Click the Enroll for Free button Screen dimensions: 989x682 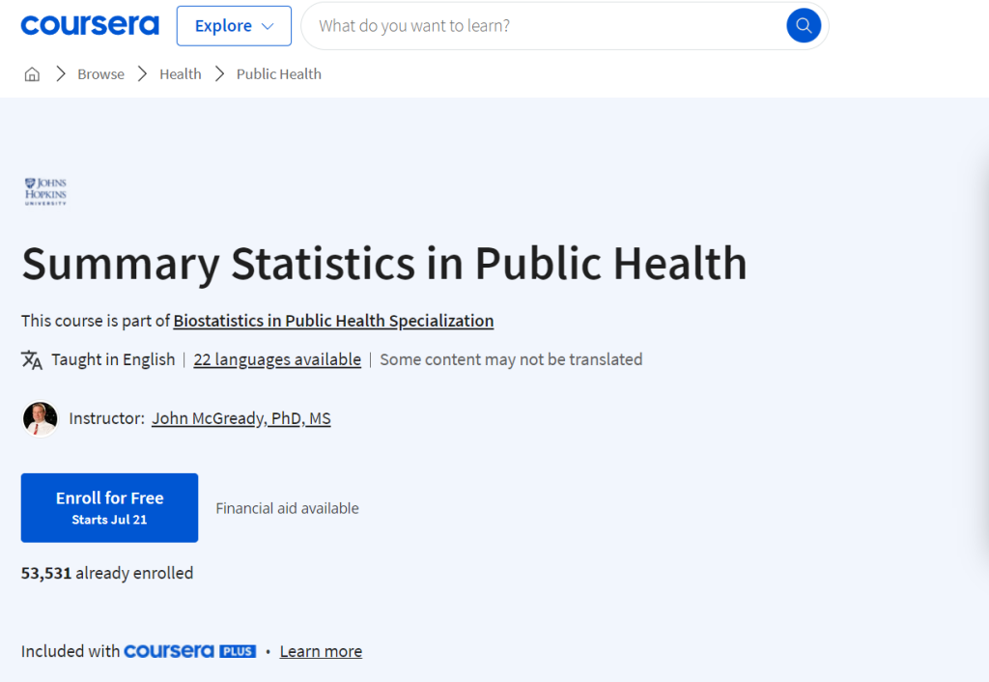(x=110, y=508)
